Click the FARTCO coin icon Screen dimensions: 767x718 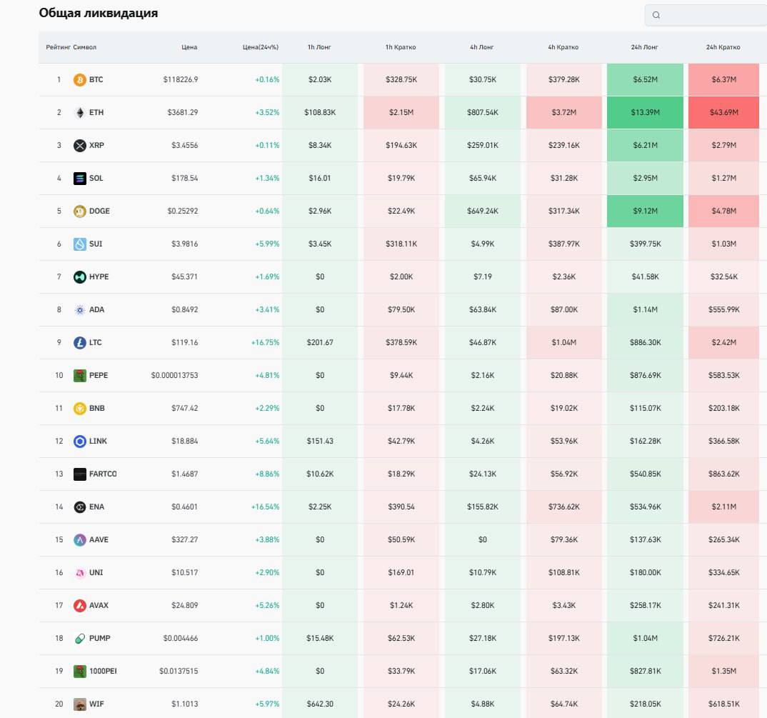[80, 474]
